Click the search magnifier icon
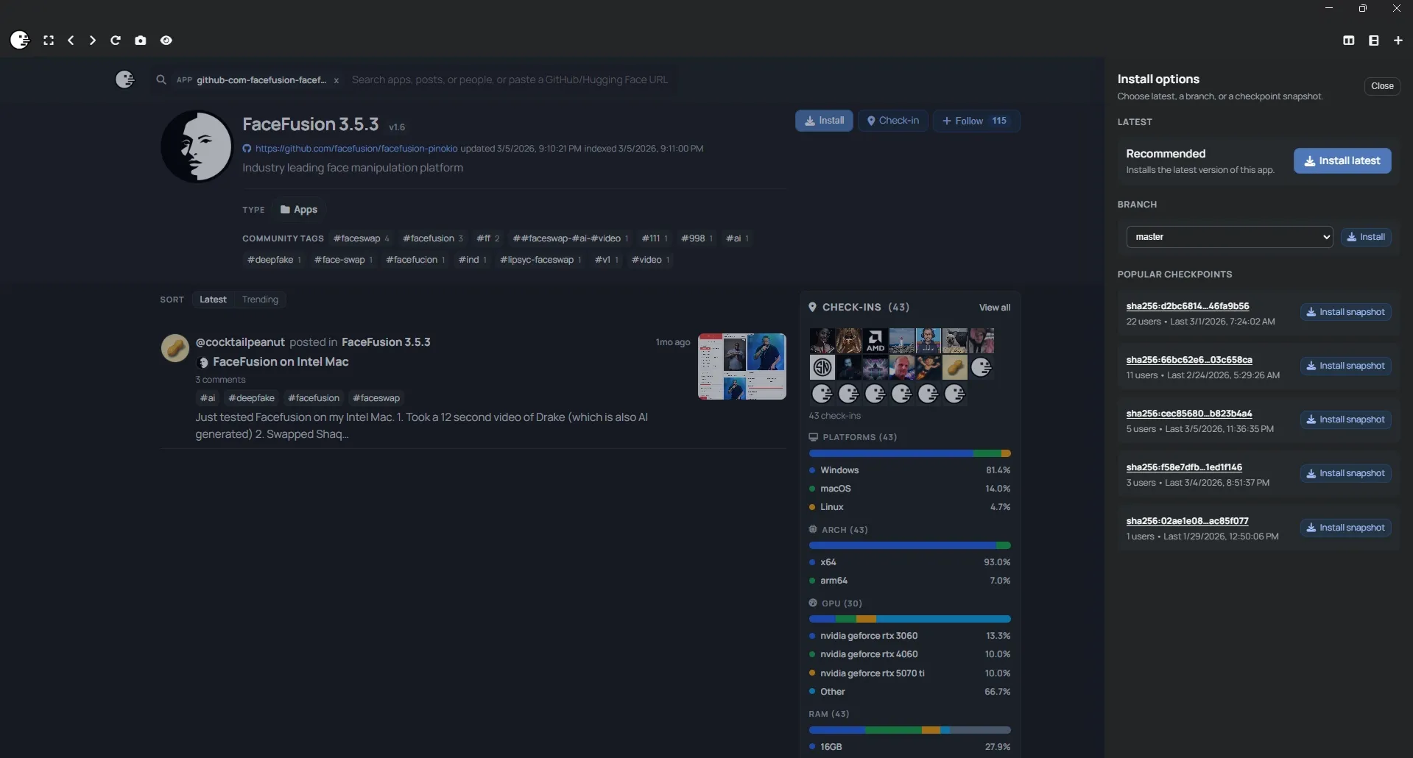The height and width of the screenshot is (758, 1413). pos(161,79)
